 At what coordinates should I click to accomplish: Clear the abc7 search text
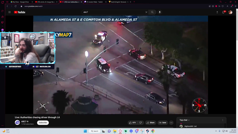pos(146,12)
